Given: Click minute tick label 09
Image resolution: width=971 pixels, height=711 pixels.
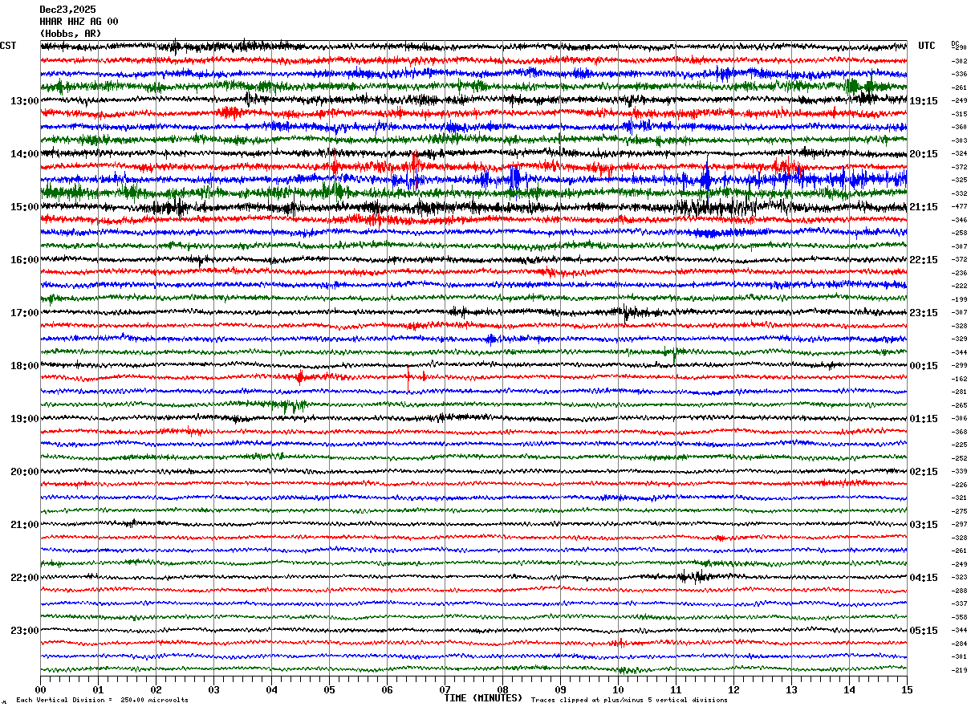Looking at the screenshot, I should [560, 689].
